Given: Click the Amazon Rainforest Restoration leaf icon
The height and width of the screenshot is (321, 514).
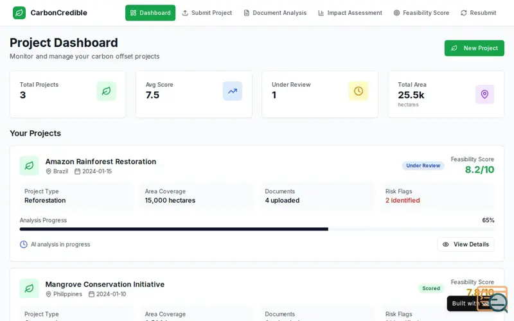Looking at the screenshot, I should click(29, 166).
